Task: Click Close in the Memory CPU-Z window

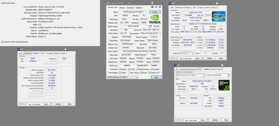Action: coord(69,104)
